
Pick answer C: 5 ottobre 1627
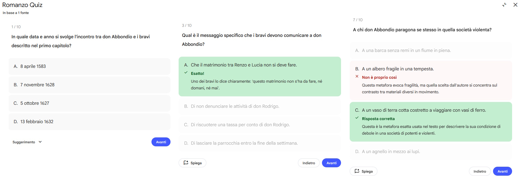[89, 103]
